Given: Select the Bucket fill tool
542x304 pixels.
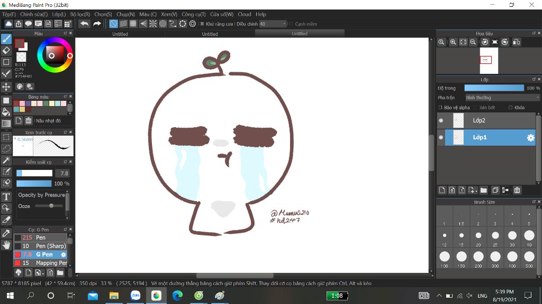Looking at the screenshot, I should click(x=6, y=112).
